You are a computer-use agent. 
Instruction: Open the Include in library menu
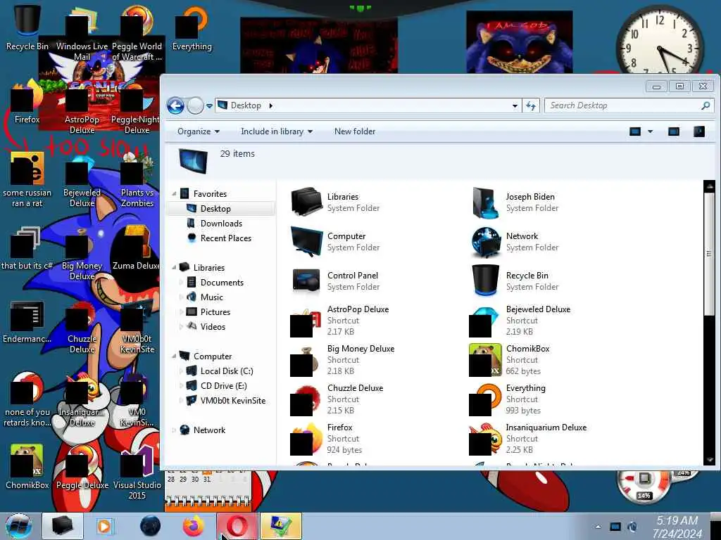276,131
